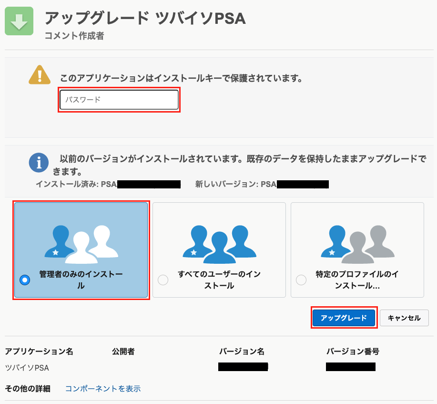Focus the パスワード install key field

(x=119, y=100)
